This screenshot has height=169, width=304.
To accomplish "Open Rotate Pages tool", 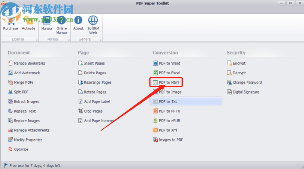I will pyautogui.click(x=92, y=92).
